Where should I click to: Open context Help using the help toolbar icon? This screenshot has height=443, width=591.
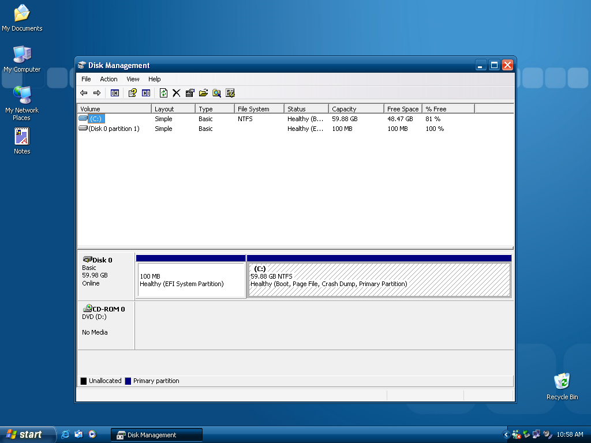pyautogui.click(x=132, y=93)
